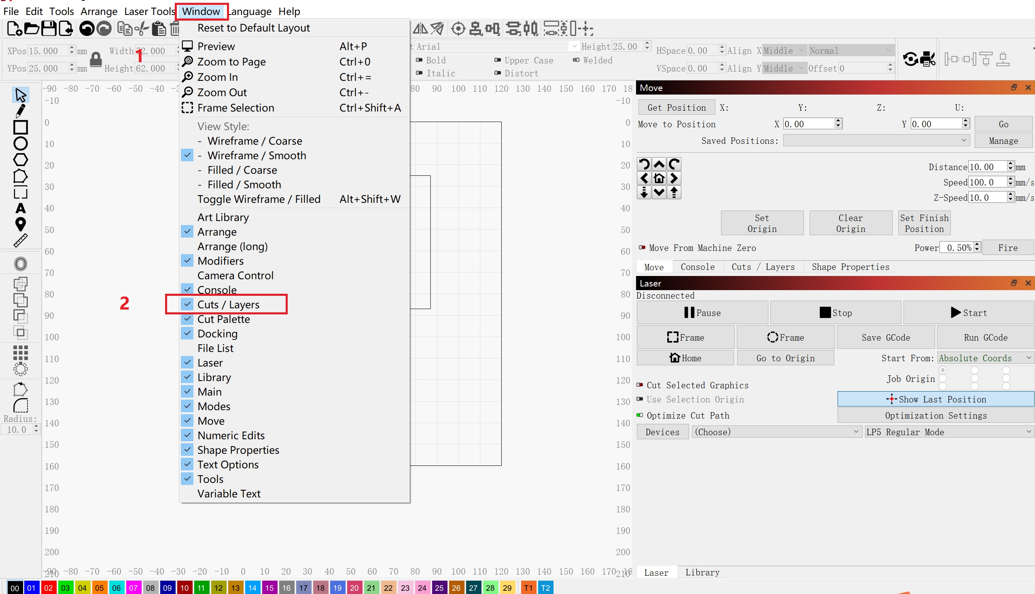
Task: Click the Move to Position X field
Action: [x=809, y=124]
